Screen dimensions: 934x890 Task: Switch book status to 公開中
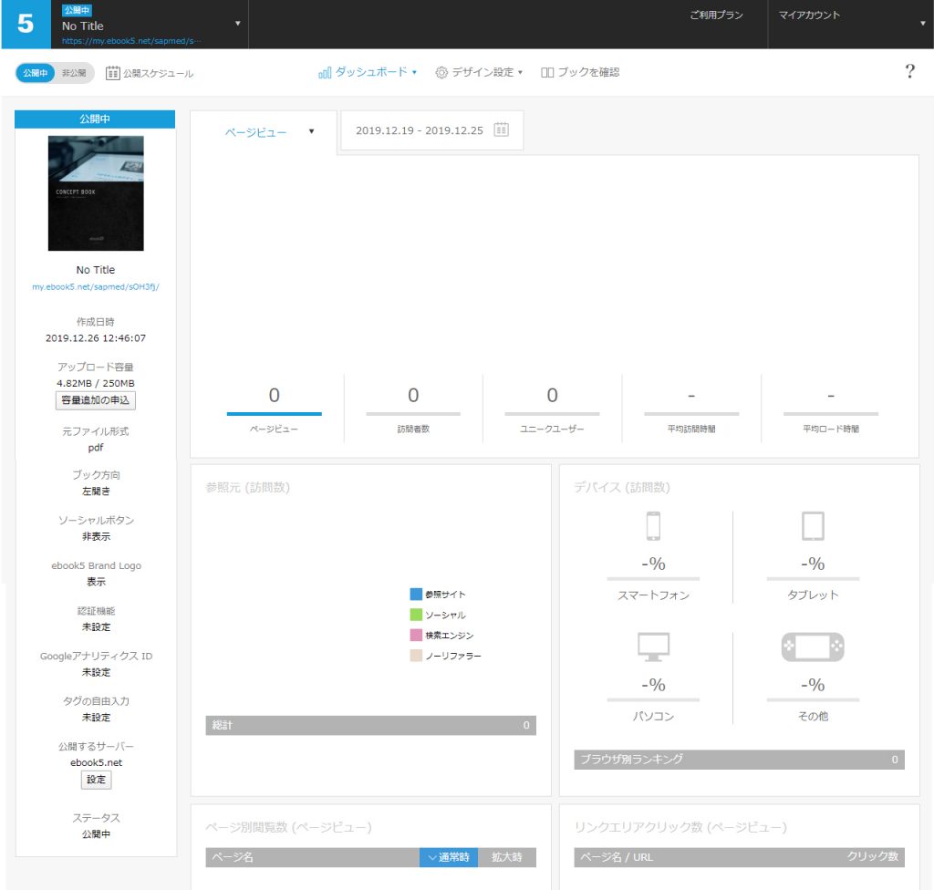[36, 73]
